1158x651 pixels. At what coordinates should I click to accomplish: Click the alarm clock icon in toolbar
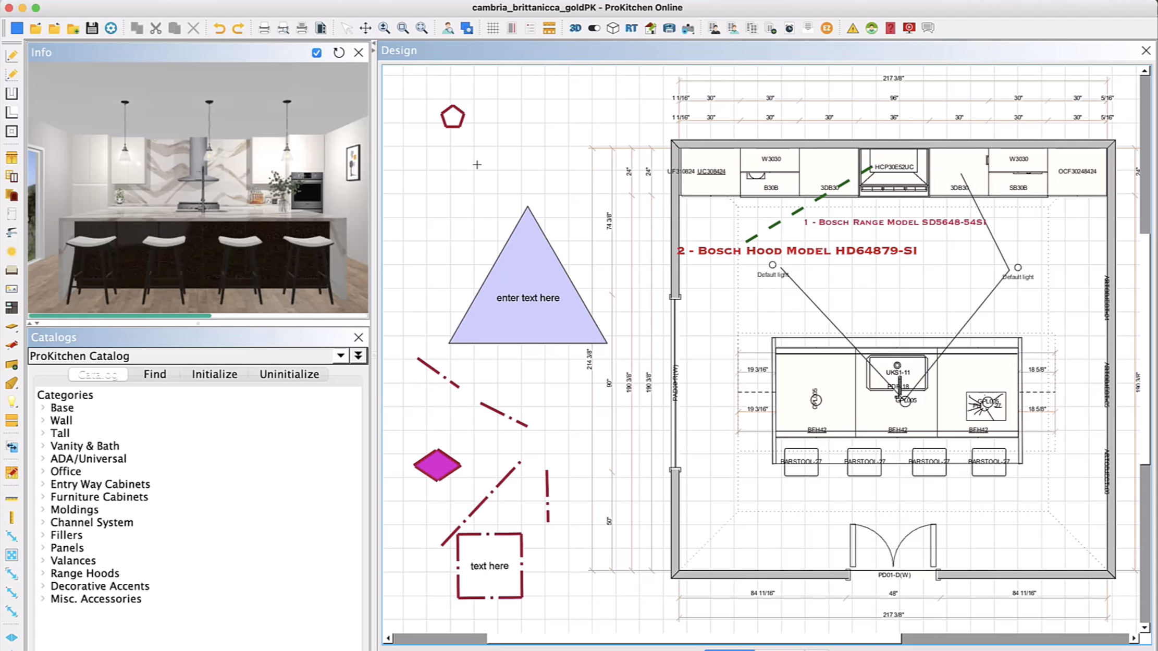click(789, 28)
